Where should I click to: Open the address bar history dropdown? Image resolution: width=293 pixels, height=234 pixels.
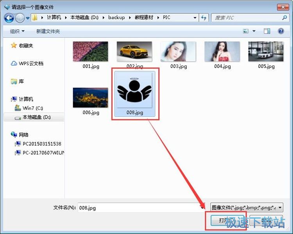click(195, 18)
